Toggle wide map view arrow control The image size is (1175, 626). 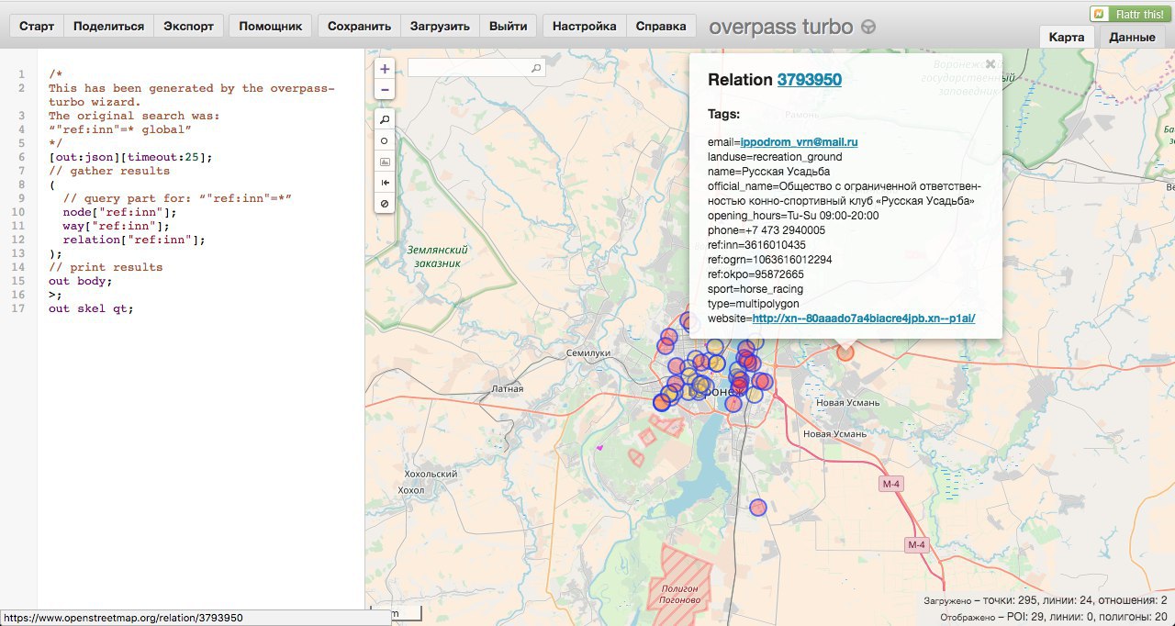tap(385, 183)
